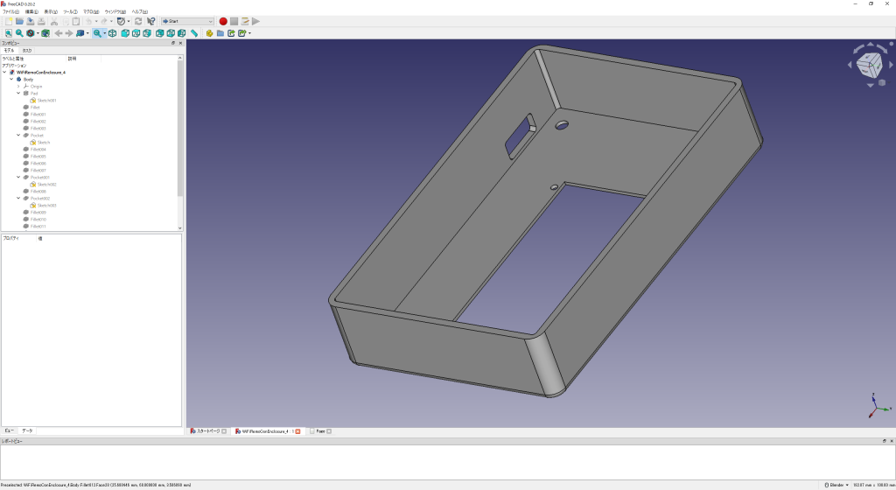The image size is (896, 490).
Task: Expand the Origin tree node
Action: (18, 87)
